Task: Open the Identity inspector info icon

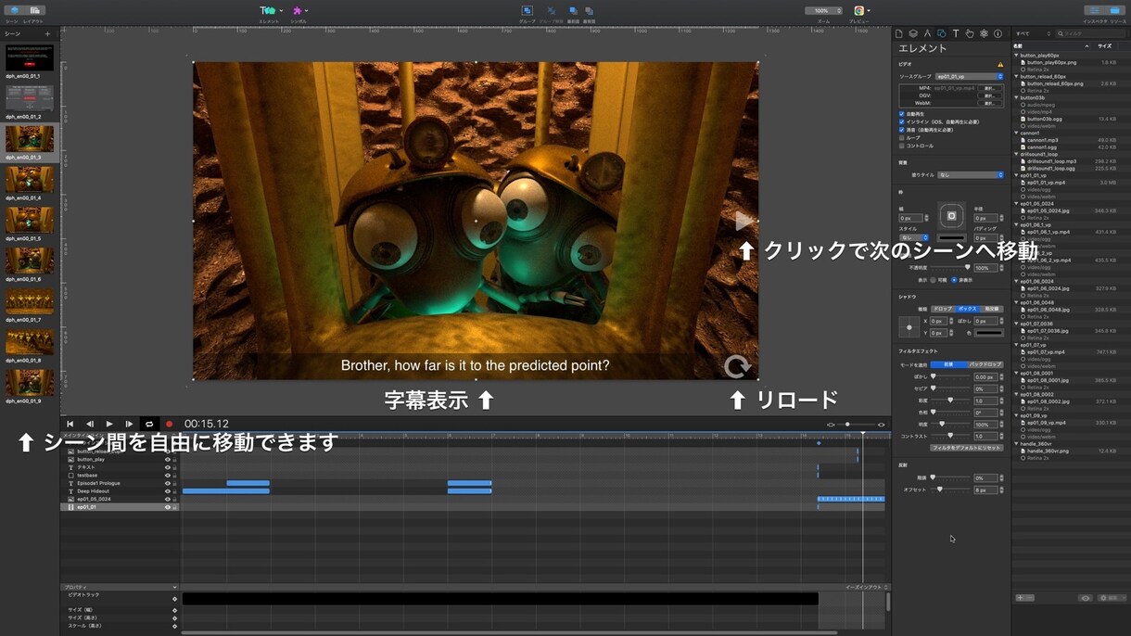Action: click(x=998, y=33)
